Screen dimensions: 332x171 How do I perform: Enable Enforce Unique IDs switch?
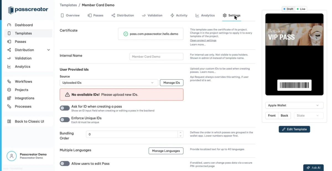pos(65,120)
